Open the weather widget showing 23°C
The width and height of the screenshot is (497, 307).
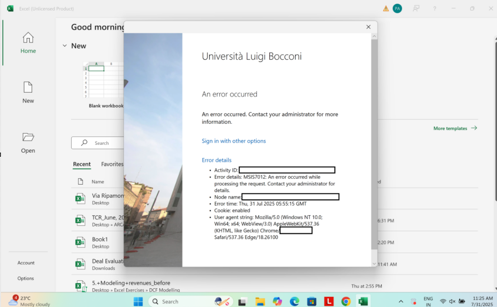pyautogui.click(x=29, y=301)
